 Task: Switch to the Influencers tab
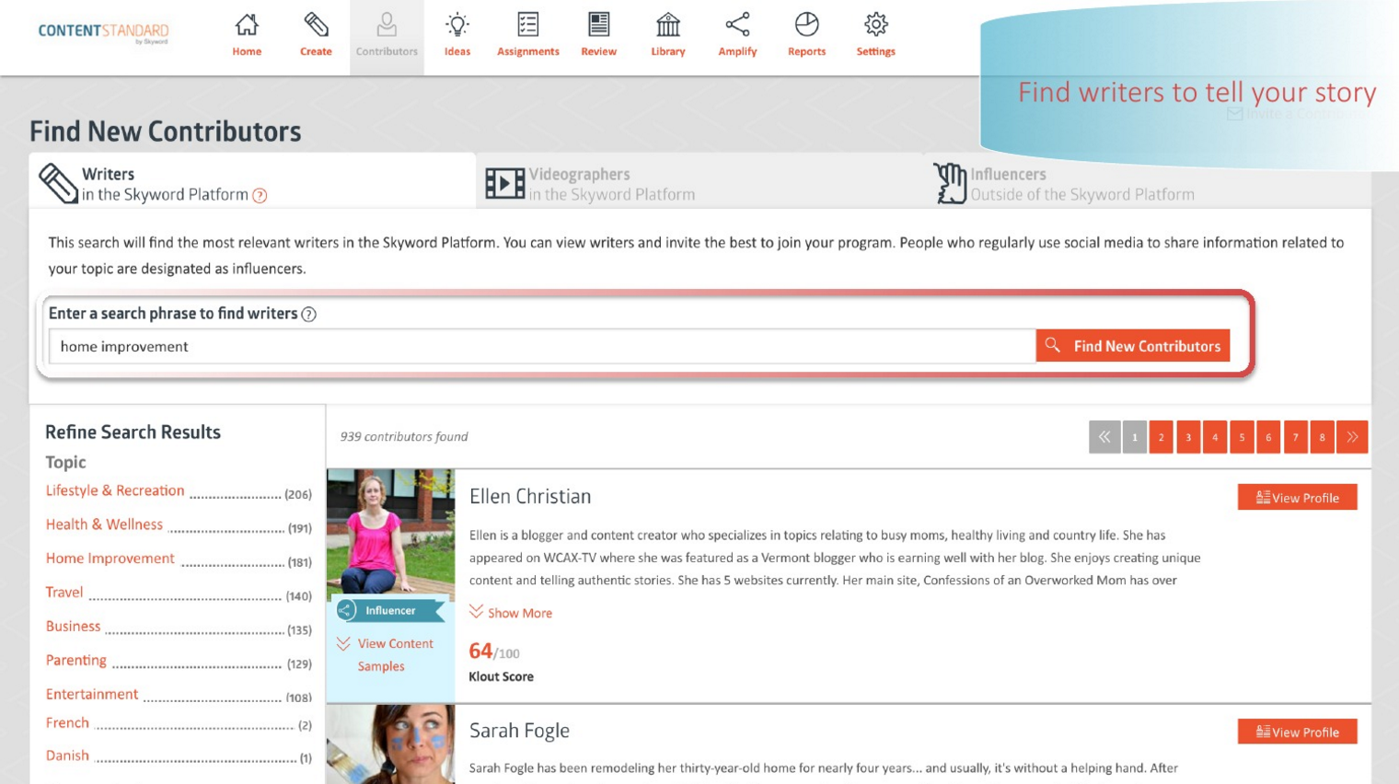pyautogui.click(x=1147, y=183)
